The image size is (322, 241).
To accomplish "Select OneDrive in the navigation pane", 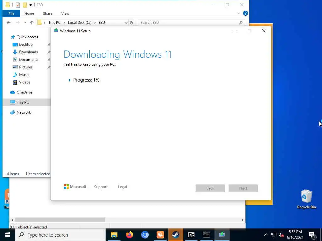I will tap(24, 92).
